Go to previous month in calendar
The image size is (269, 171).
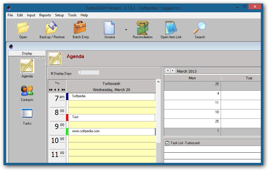[x=168, y=71]
